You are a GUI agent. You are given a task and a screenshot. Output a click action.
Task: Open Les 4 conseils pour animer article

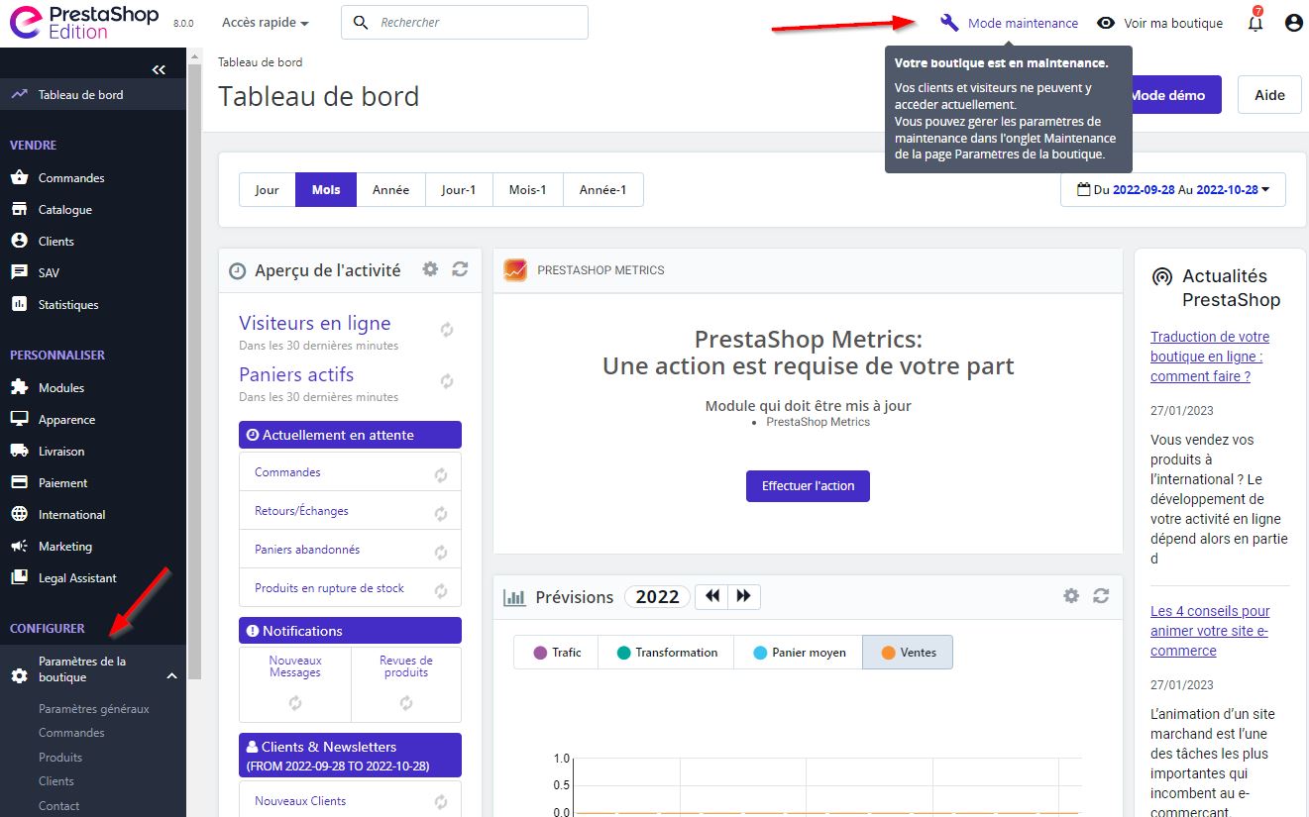click(1210, 631)
